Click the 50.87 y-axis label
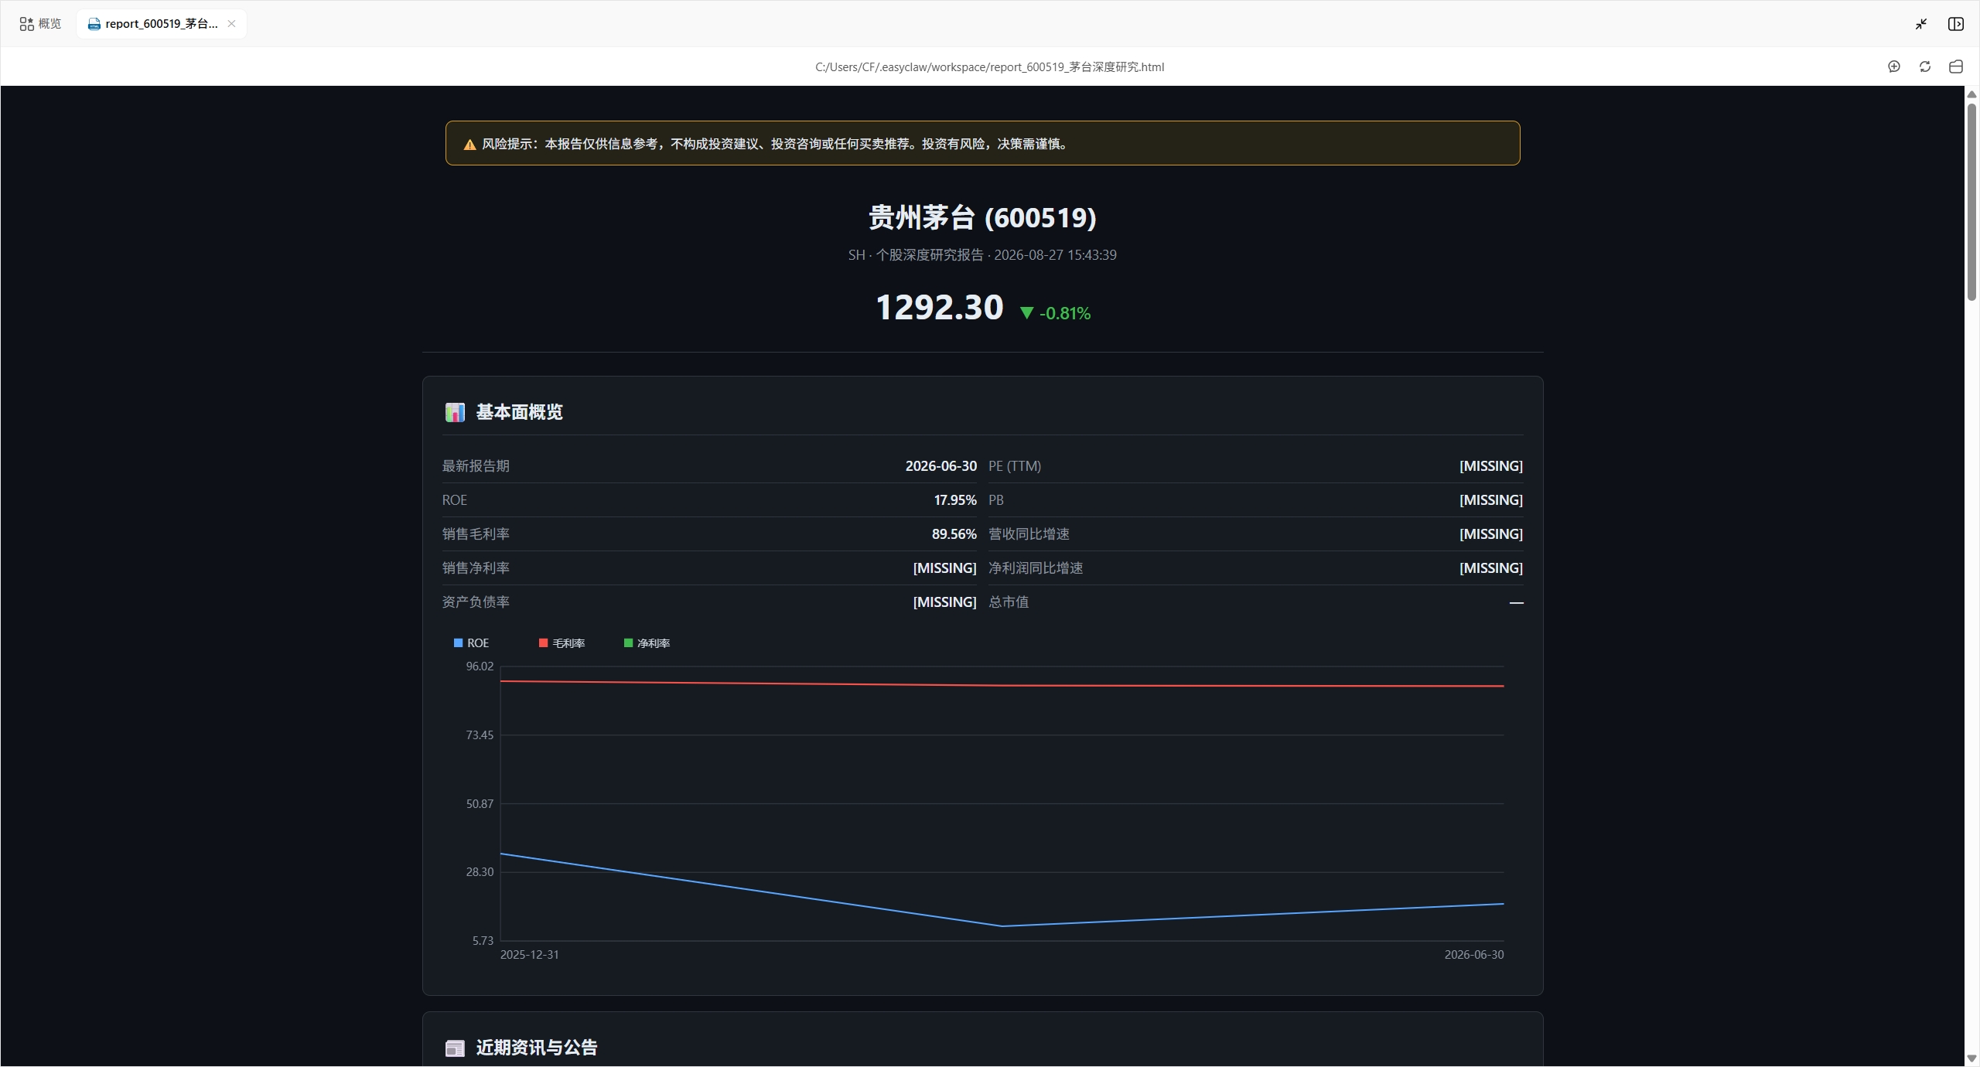The width and height of the screenshot is (1980, 1067). [x=480, y=804]
